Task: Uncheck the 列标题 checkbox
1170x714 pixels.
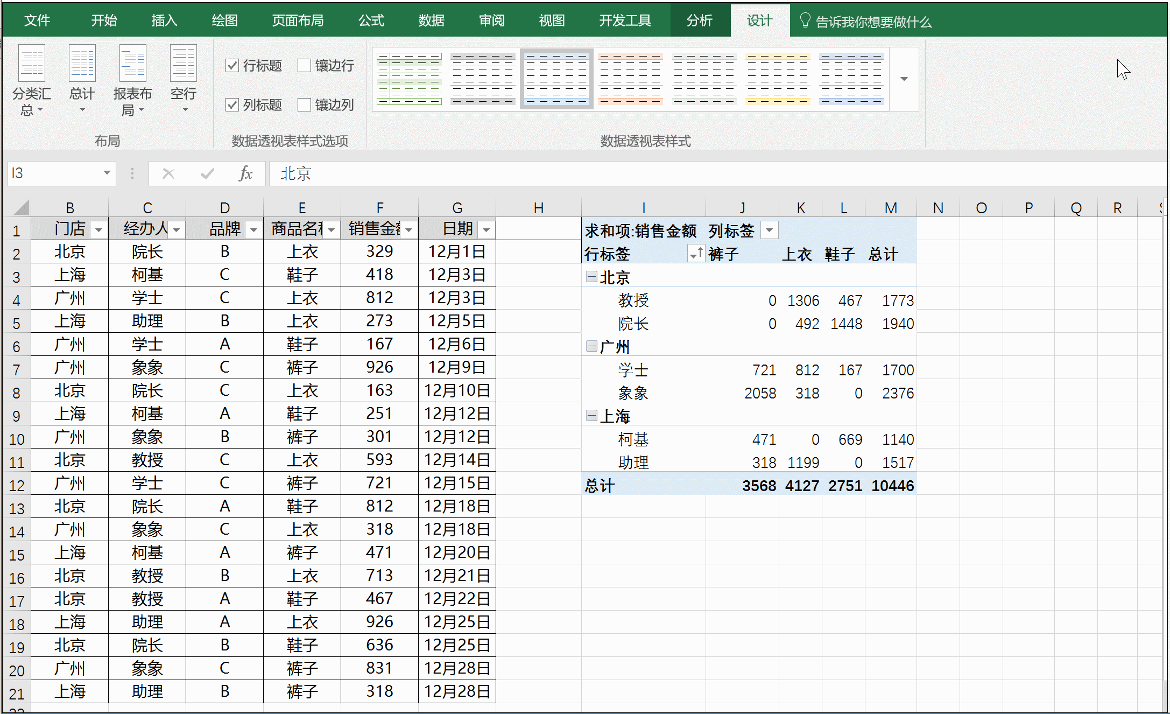Action: [x=232, y=104]
